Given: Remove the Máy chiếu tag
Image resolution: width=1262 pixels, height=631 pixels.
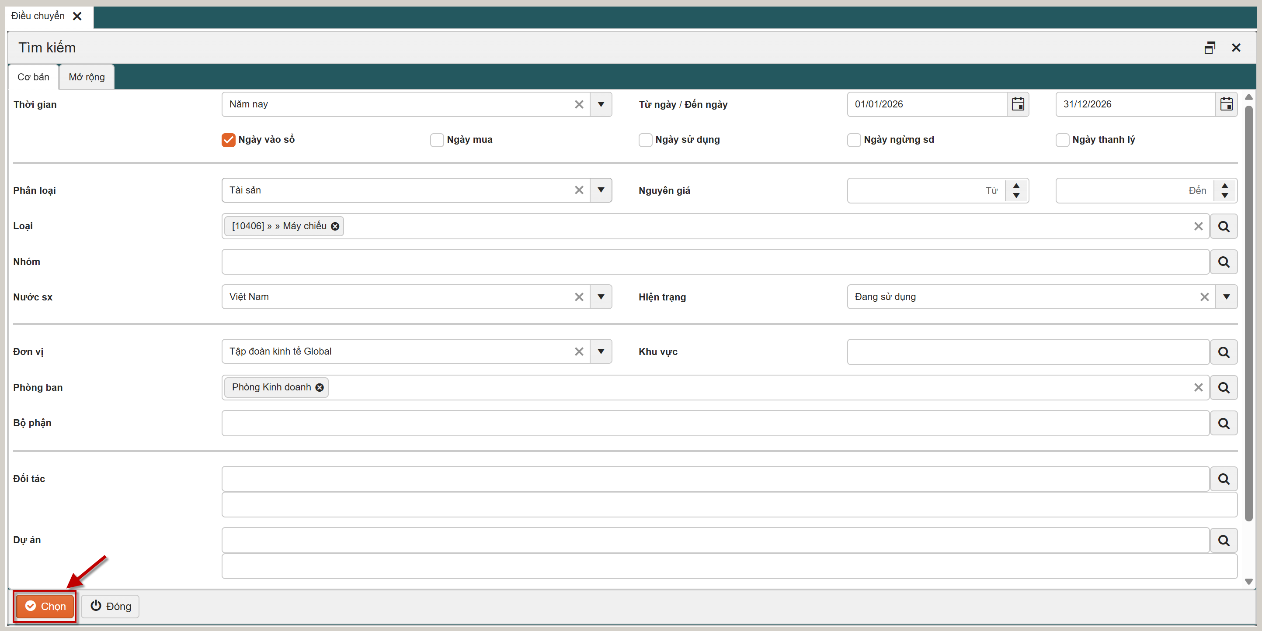Looking at the screenshot, I should (x=335, y=226).
